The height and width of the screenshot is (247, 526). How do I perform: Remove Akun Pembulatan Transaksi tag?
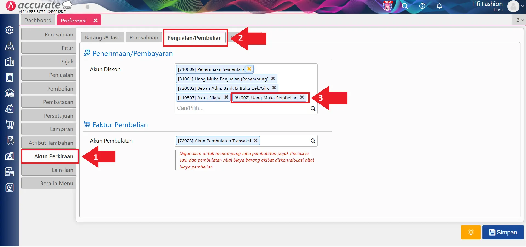pyautogui.click(x=255, y=140)
